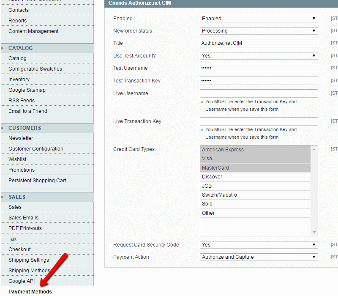Screen dimensions: 338x296
Task: Open the Payment Action dropdown
Action: pos(259,257)
